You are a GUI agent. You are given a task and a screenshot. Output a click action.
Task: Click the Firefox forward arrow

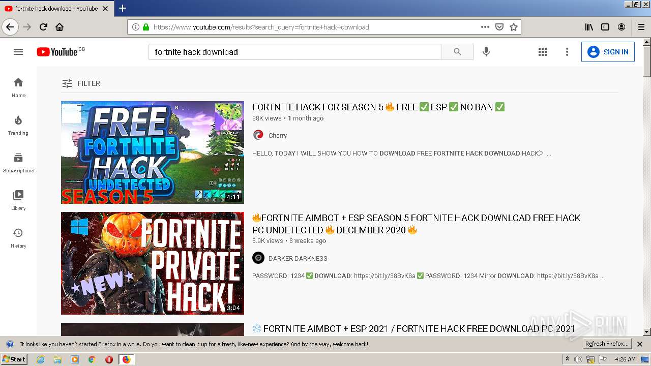coord(27,27)
